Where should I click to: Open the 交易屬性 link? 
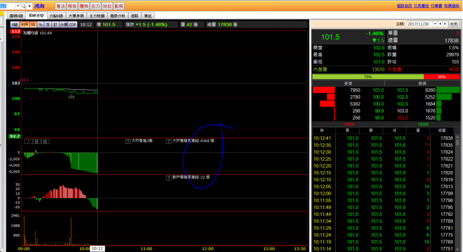point(421,6)
